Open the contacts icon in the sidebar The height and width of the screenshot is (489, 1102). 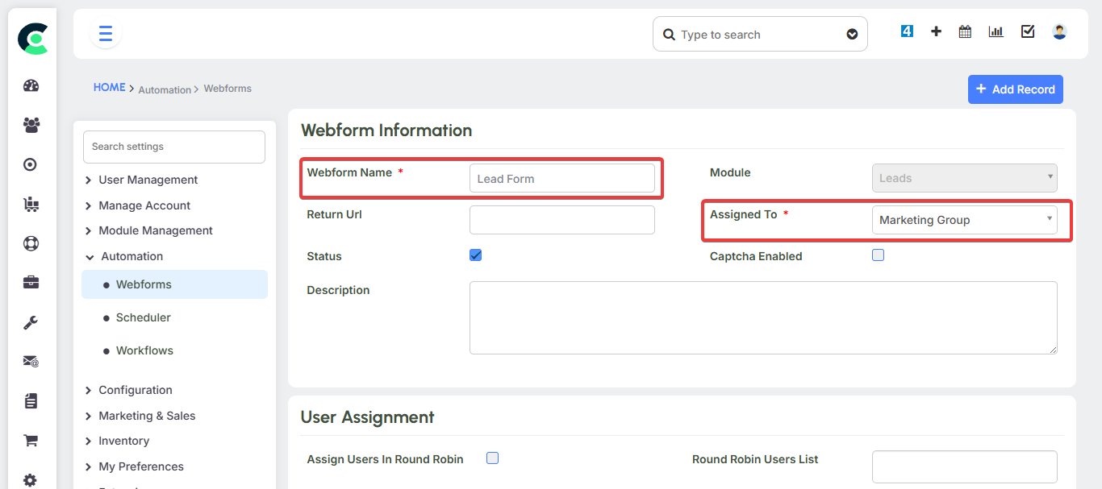(31, 125)
